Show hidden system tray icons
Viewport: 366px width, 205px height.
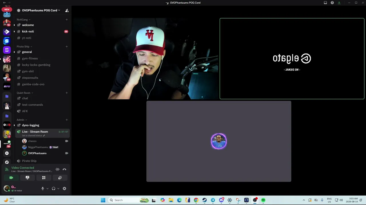point(304,200)
